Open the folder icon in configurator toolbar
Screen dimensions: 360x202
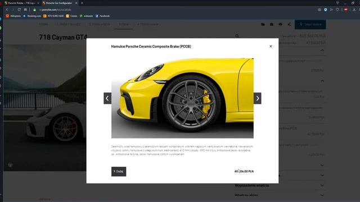pyautogui.click(x=263, y=24)
